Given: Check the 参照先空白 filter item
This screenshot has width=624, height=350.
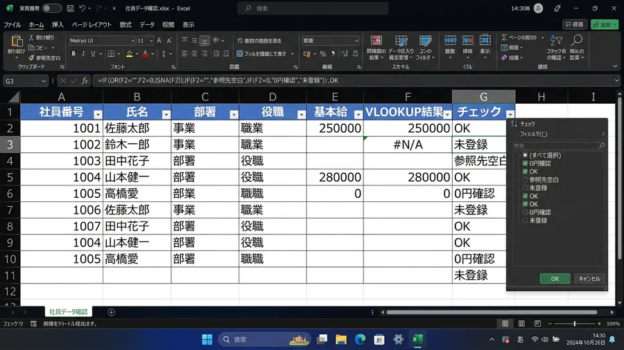Looking at the screenshot, I should (526, 180).
